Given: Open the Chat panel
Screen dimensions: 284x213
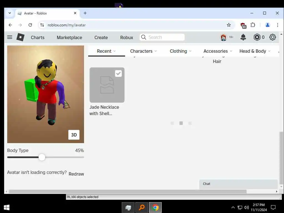Looking at the screenshot, I should pos(238,184).
